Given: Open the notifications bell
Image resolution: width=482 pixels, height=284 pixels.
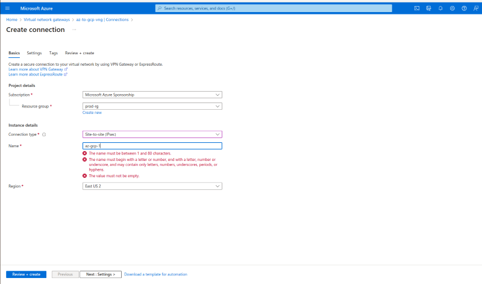Looking at the screenshot, I should point(440,8).
